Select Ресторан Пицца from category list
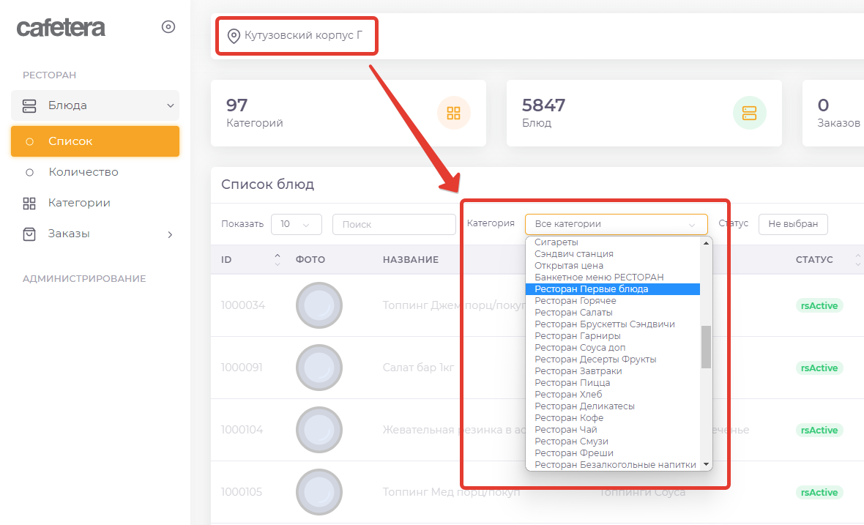Viewport: 864px width, 525px height. tap(572, 383)
